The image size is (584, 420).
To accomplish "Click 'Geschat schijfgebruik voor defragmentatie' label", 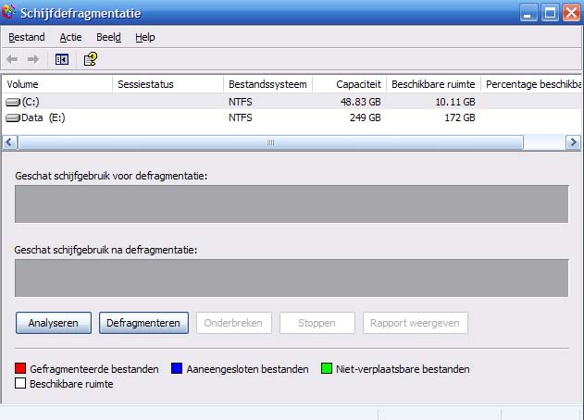I will tap(111, 176).
